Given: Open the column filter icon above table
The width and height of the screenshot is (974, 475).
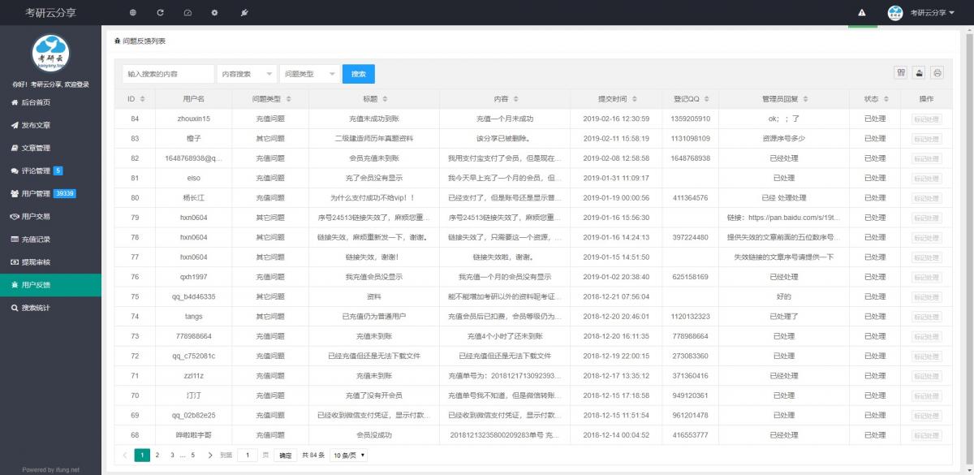Looking at the screenshot, I should pyautogui.click(x=901, y=73).
